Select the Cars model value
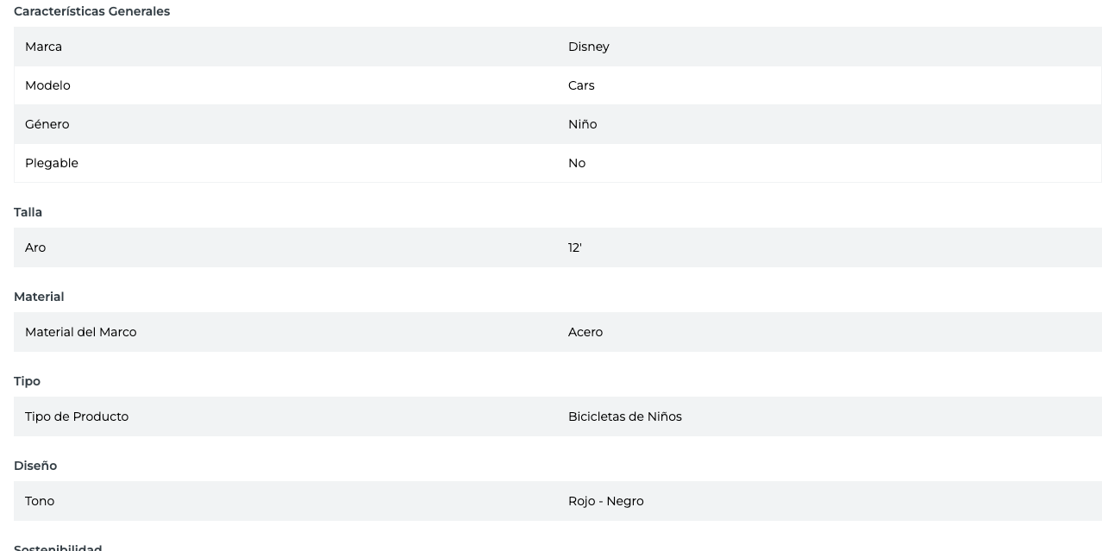Viewport: 1102px width, 551px height. [x=581, y=85]
